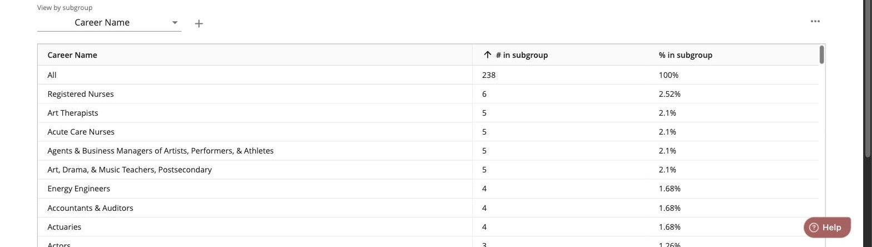Click the All row in table

click(x=428, y=75)
